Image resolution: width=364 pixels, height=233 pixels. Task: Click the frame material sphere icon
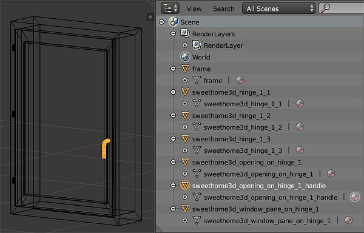[x=240, y=80]
